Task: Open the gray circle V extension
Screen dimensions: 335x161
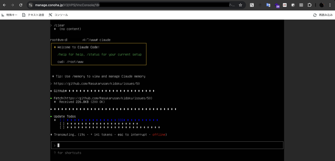Action: click(x=293, y=5)
